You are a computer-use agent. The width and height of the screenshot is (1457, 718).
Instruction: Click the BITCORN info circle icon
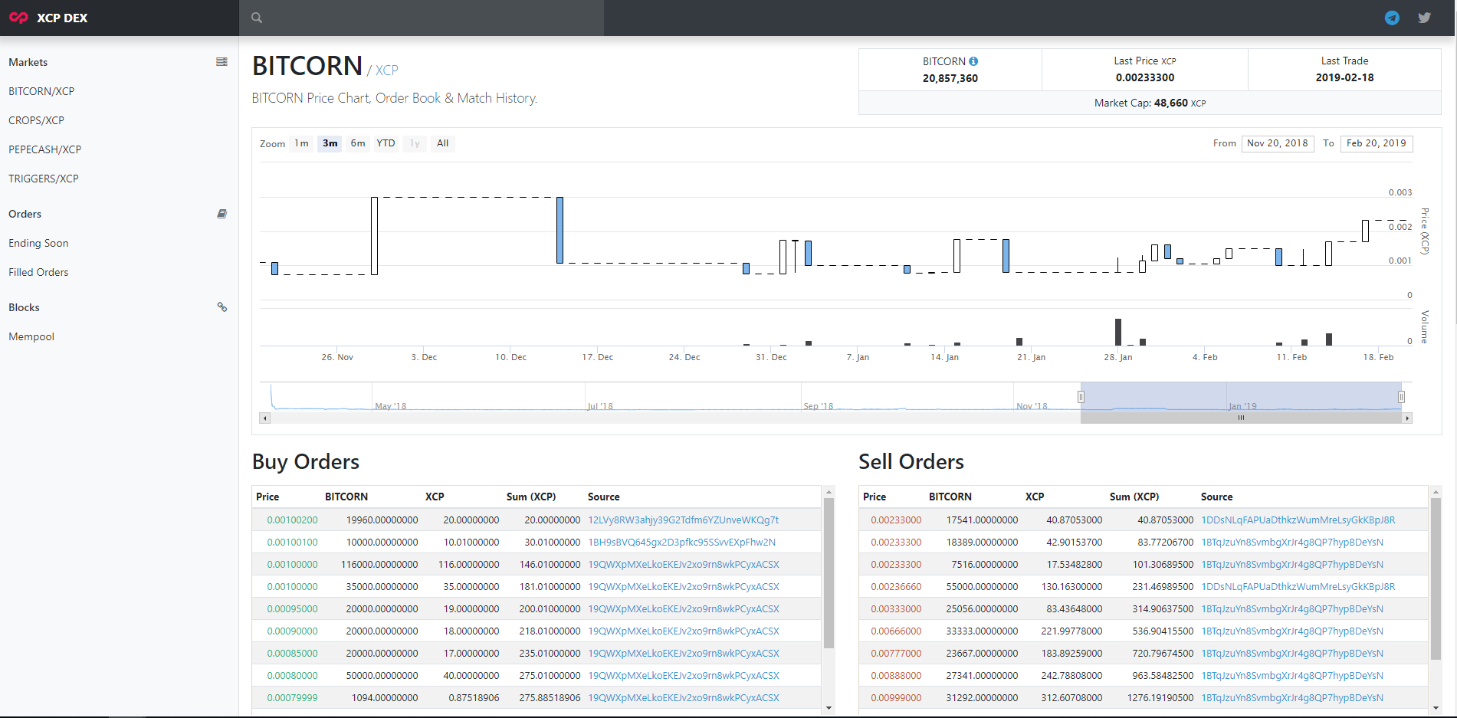[973, 61]
